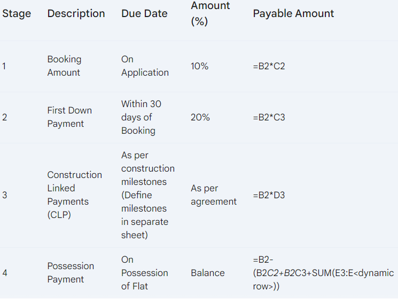Click the On Application due date cell
This screenshot has width=398, height=299.
145,66
